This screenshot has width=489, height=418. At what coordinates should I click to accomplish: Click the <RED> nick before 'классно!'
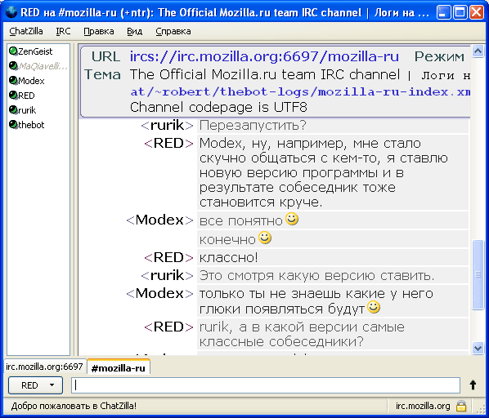pyautogui.click(x=168, y=257)
